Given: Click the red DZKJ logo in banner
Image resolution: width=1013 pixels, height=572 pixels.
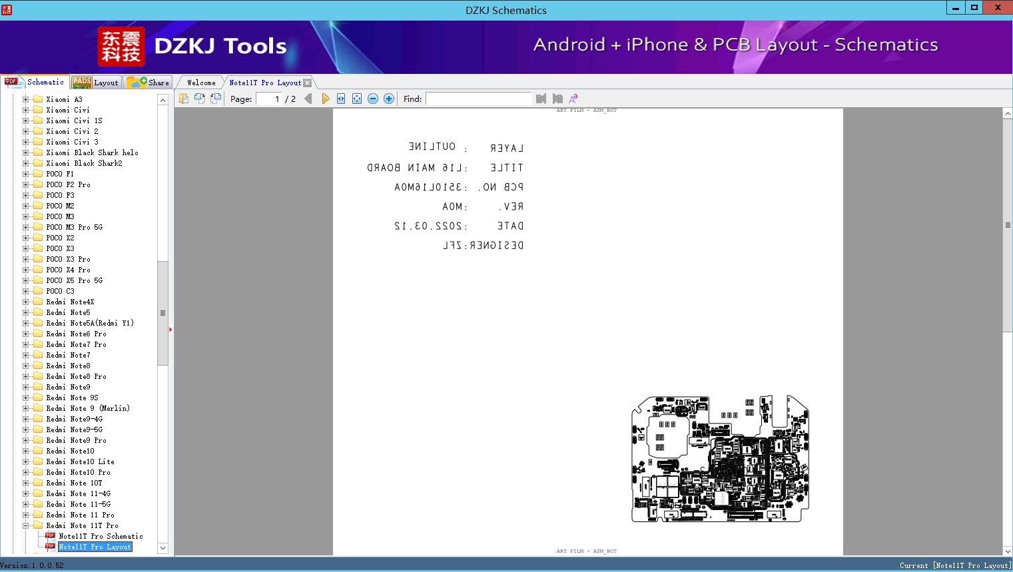Looking at the screenshot, I should tap(121, 47).
